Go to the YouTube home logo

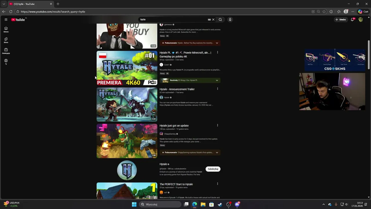click(x=18, y=19)
